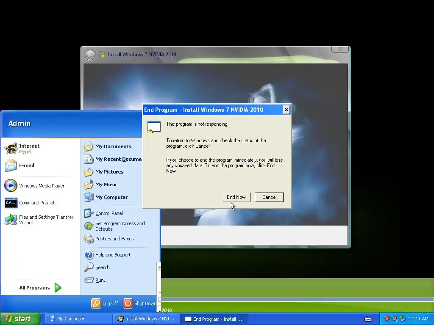Open the Run... dialog

pyautogui.click(x=96, y=280)
